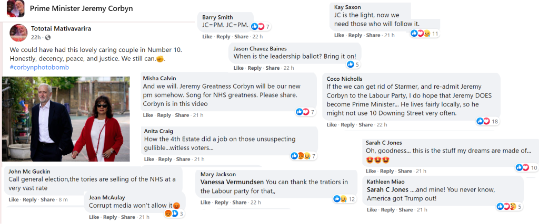View reactions on Coco Nicholls' comment
Viewport: 539px width, 224px height.
point(483,121)
